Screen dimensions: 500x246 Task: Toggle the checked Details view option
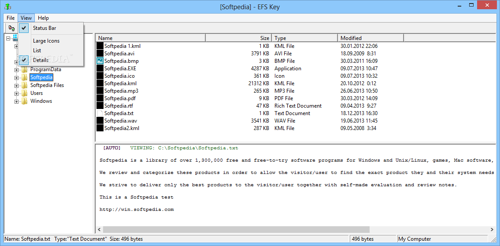click(51, 60)
